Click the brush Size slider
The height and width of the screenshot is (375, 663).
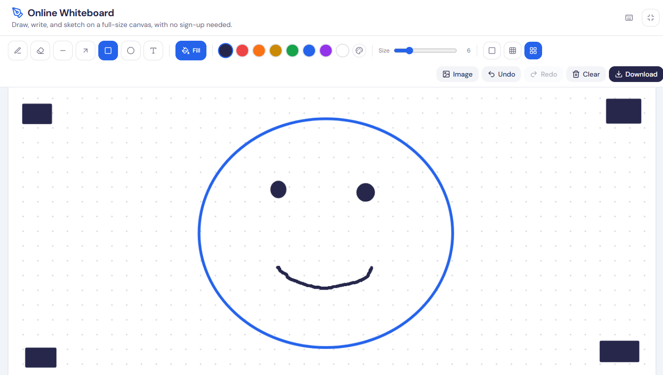[426, 51]
